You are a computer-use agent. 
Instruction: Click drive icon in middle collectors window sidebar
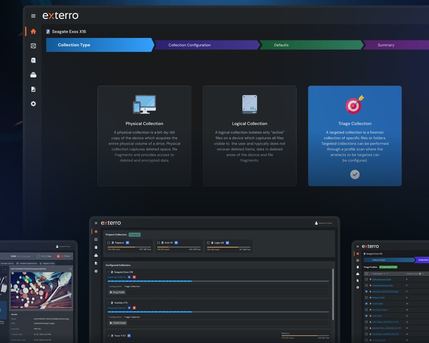(96, 255)
